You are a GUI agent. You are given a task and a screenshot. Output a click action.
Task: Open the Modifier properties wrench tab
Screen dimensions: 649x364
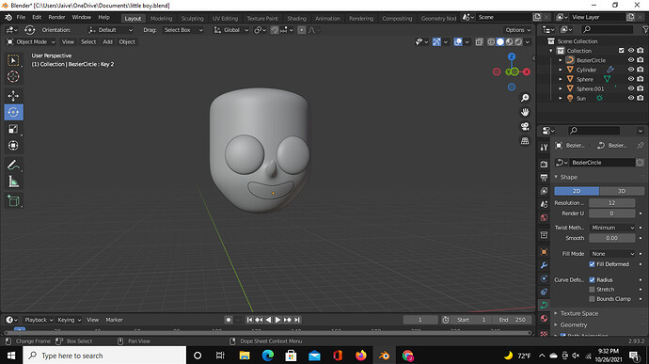[x=544, y=265]
